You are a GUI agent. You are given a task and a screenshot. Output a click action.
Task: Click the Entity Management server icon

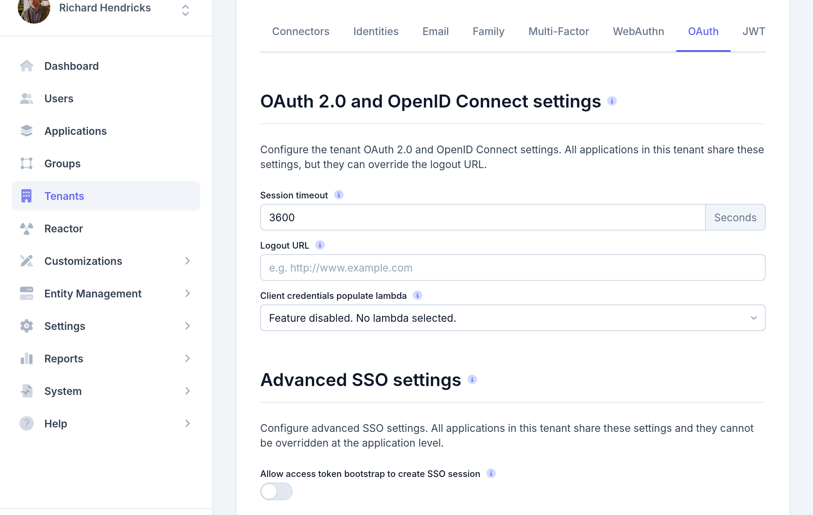click(x=27, y=293)
